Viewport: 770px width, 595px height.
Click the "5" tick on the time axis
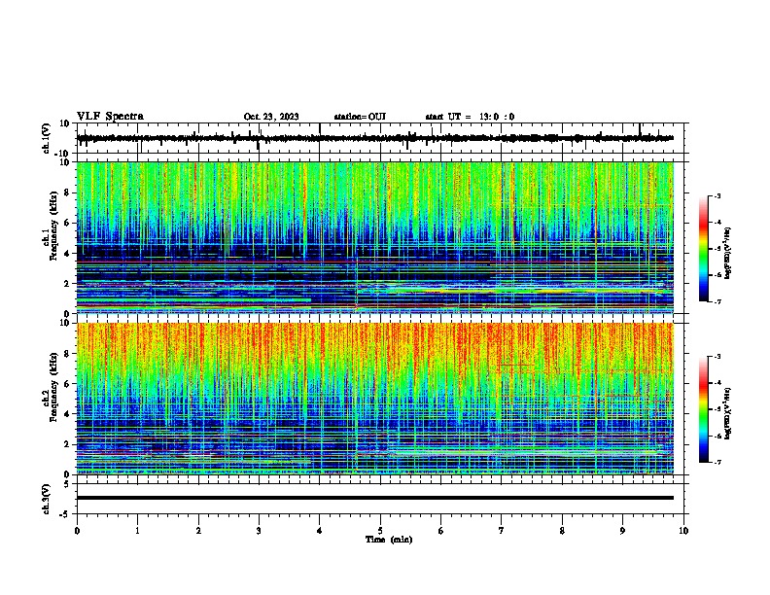[x=380, y=531]
